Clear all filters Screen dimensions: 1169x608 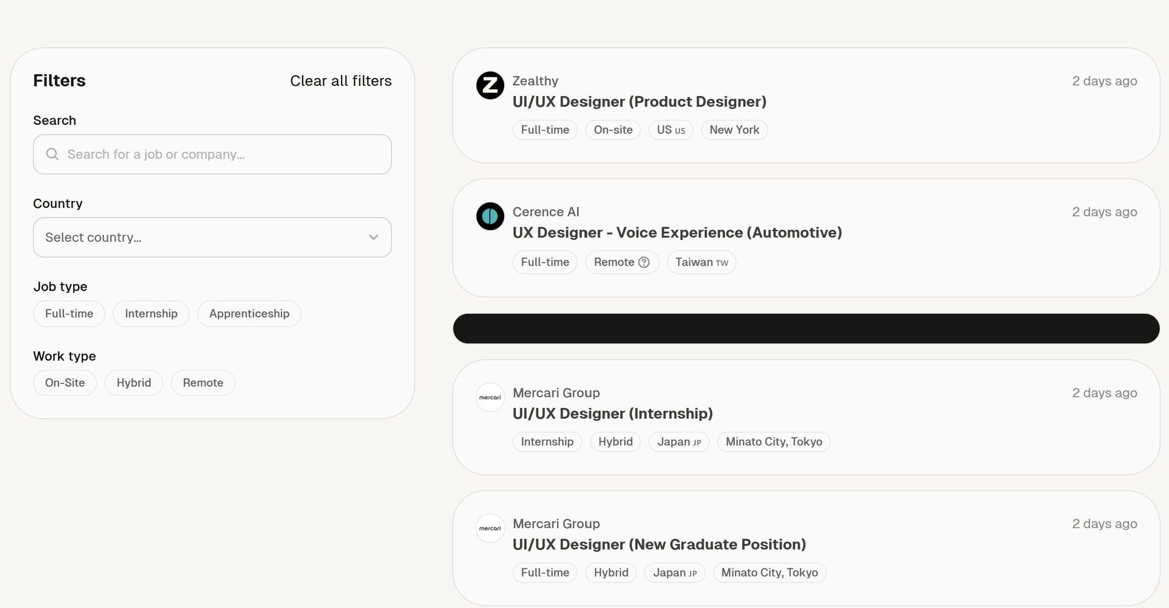(340, 81)
